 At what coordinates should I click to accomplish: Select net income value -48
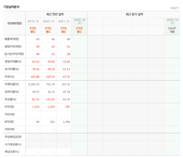coord(37,54)
